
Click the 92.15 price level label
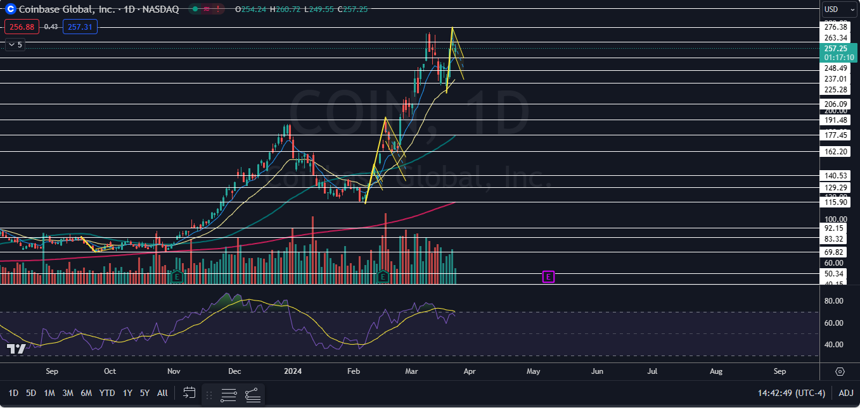834,228
